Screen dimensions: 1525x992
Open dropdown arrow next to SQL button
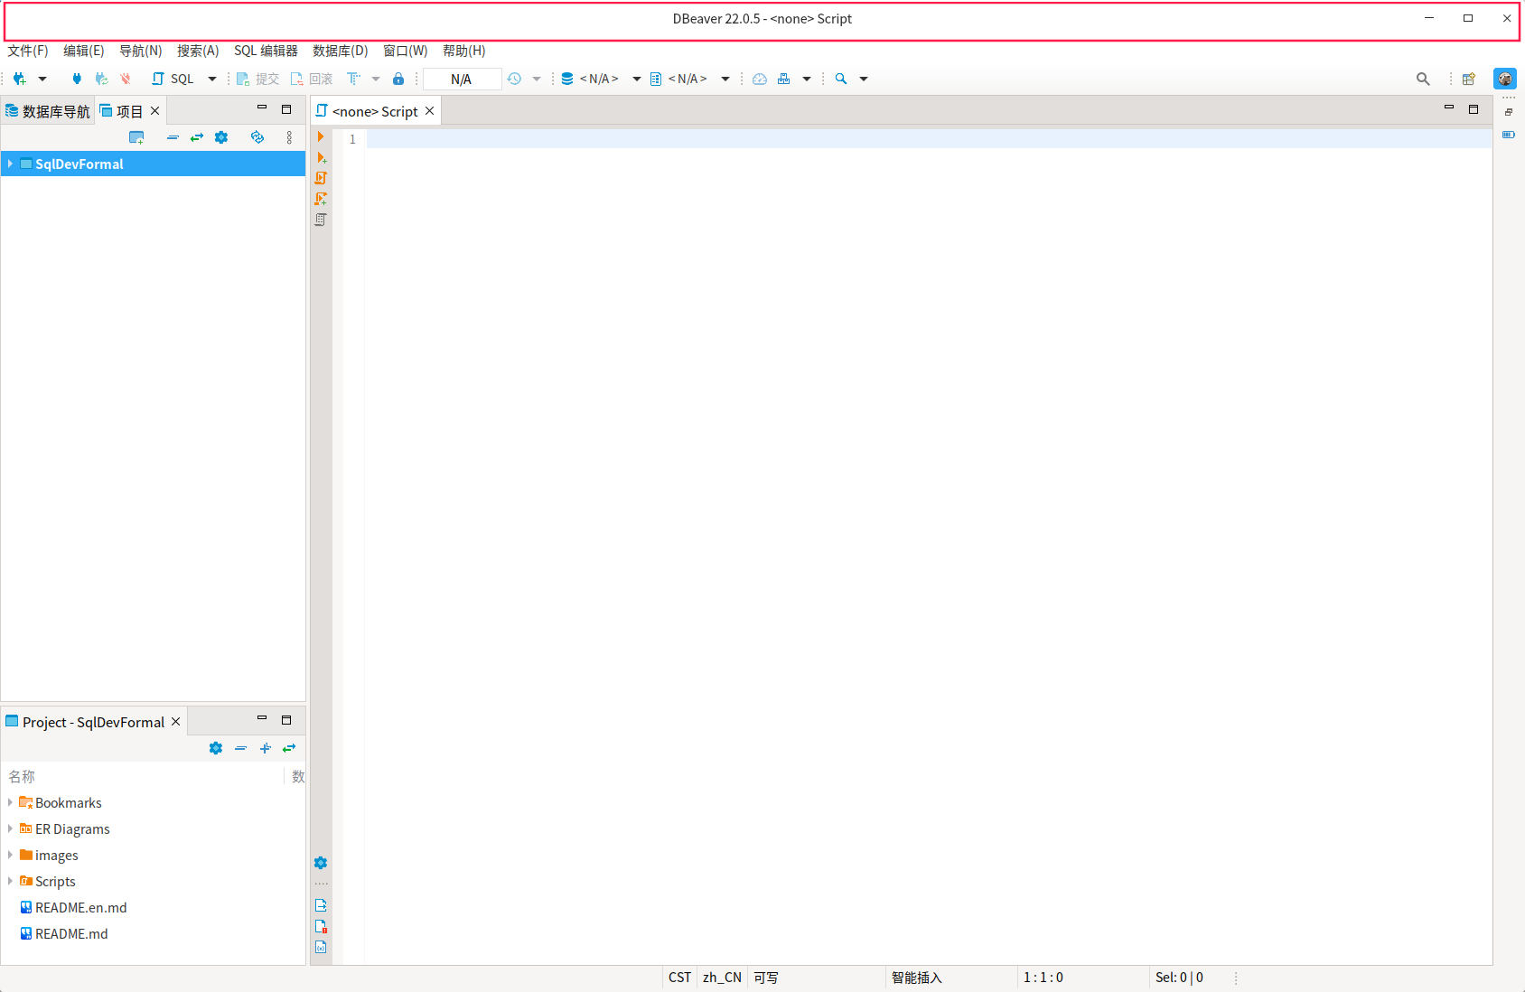212,80
